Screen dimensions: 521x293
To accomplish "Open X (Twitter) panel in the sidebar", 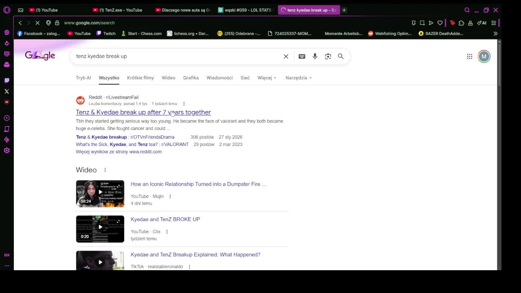I will [x=7, y=91].
